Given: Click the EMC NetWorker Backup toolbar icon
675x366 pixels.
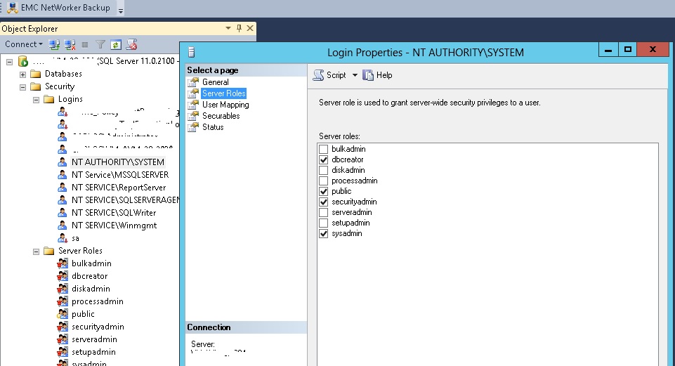Looking at the screenshot, I should pos(13,7).
